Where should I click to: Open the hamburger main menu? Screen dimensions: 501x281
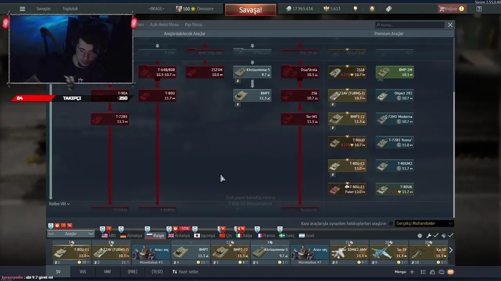click(22, 9)
